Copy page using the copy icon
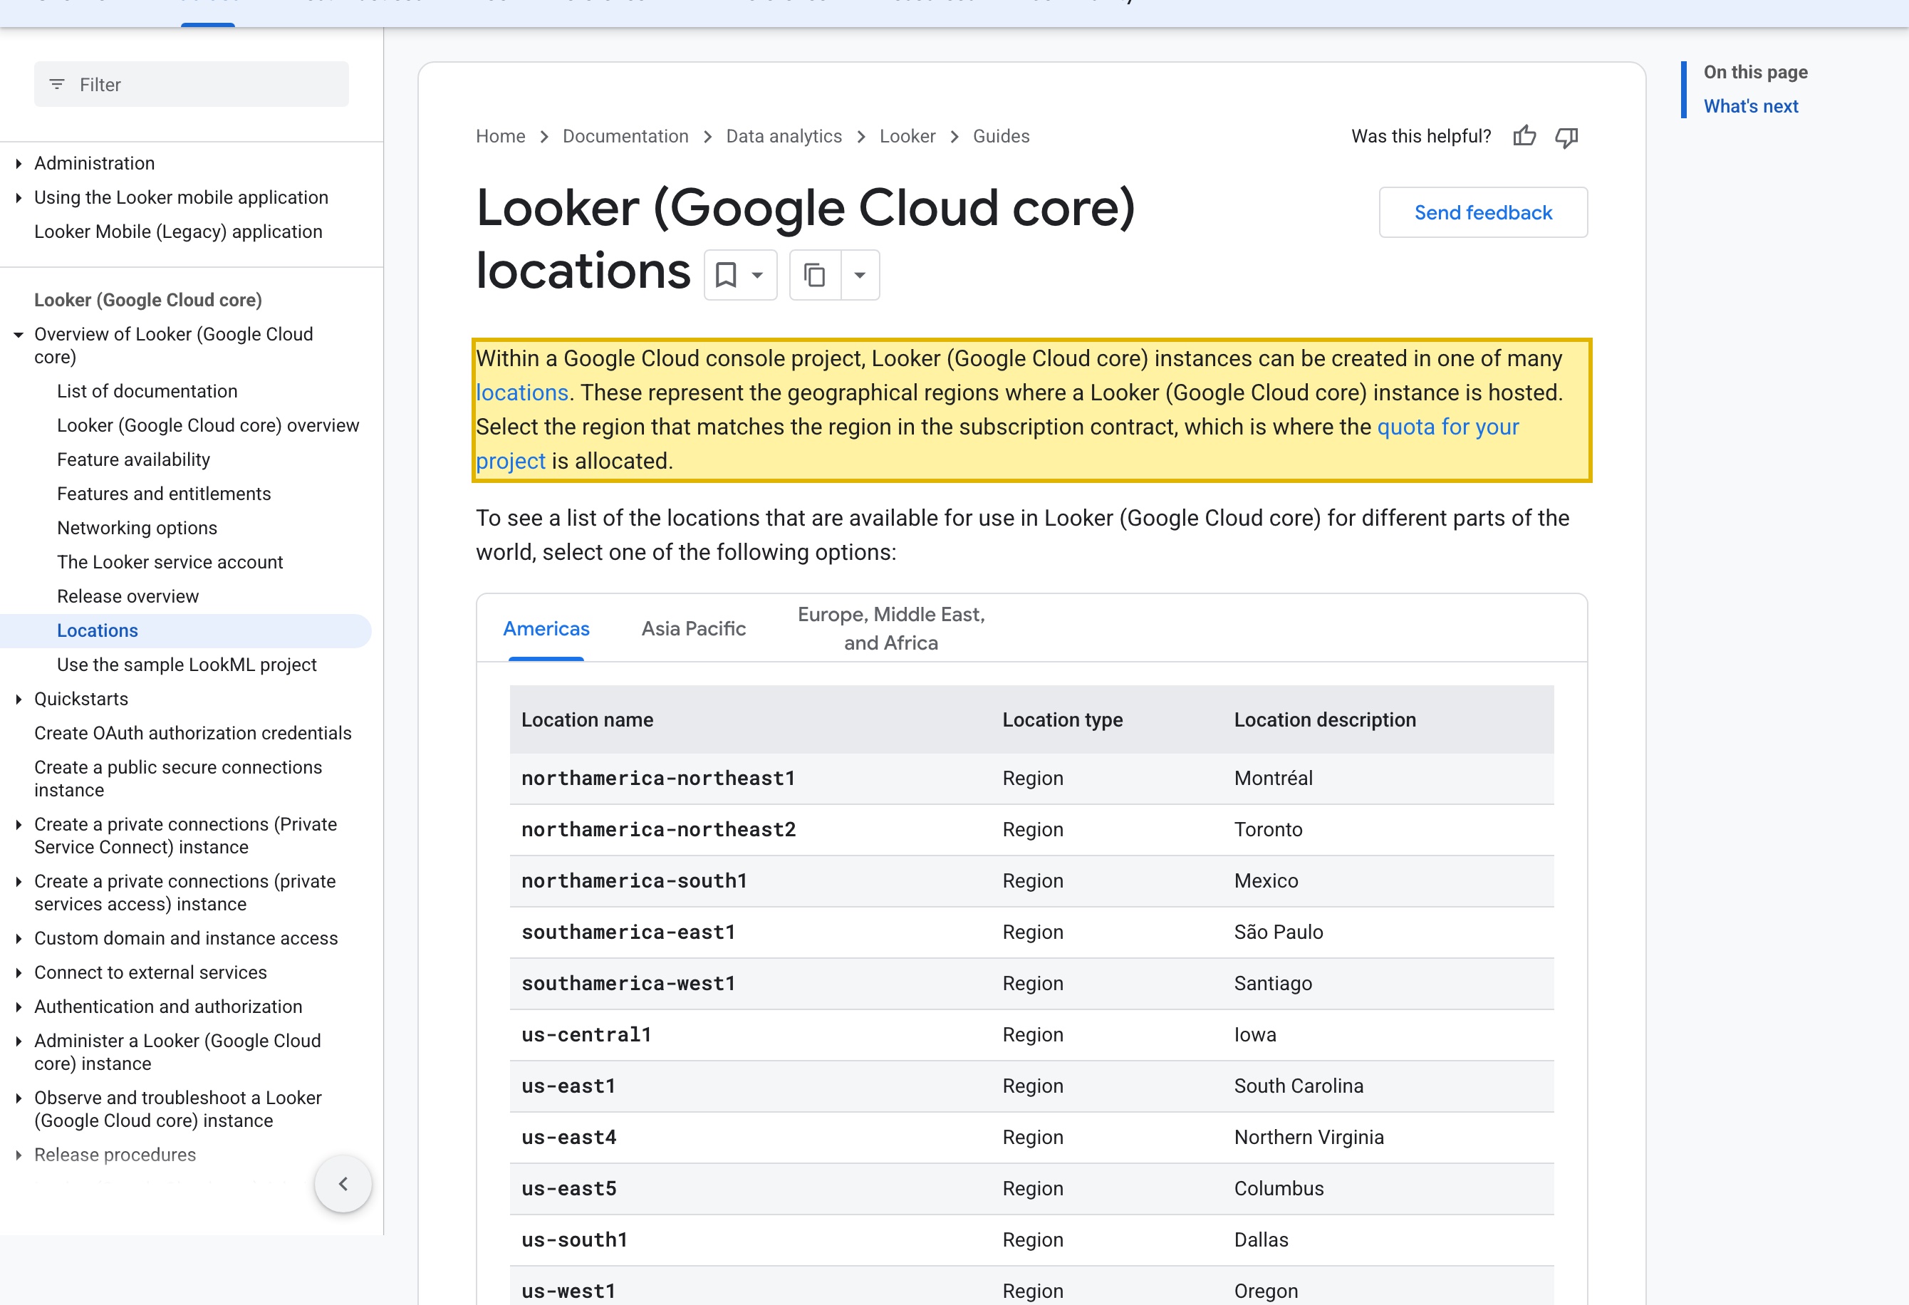1909x1305 pixels. click(815, 275)
